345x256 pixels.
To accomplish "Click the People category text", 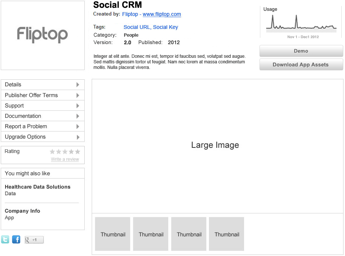I will [131, 35].
